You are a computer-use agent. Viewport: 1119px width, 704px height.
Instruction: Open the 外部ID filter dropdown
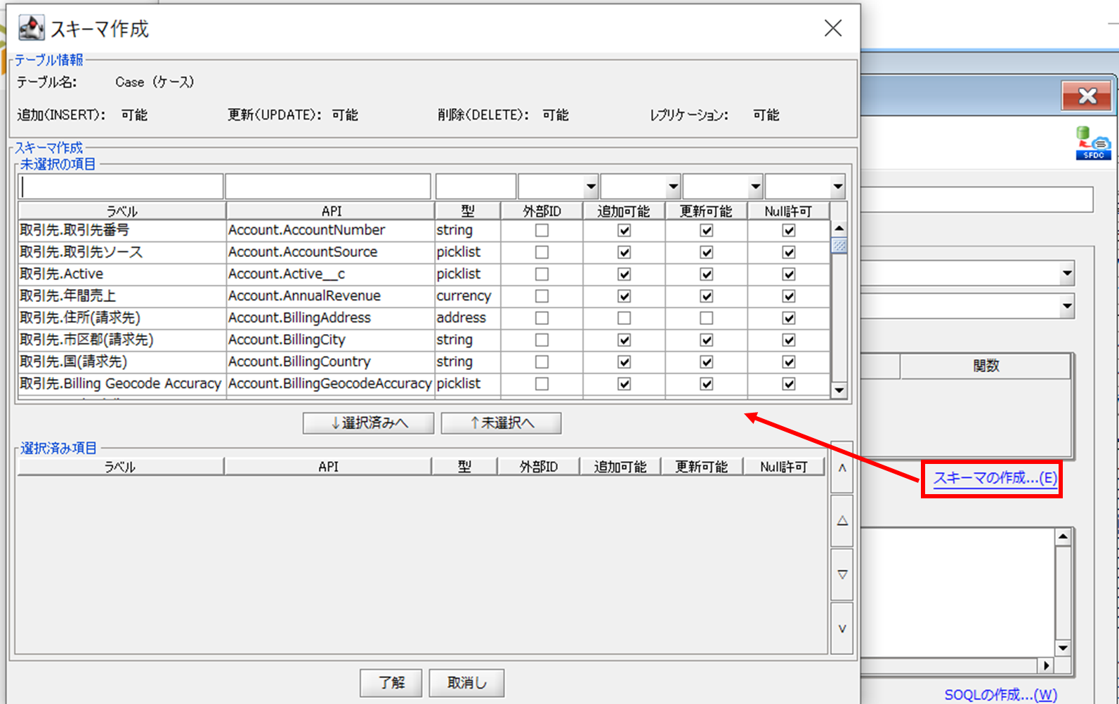click(x=590, y=187)
